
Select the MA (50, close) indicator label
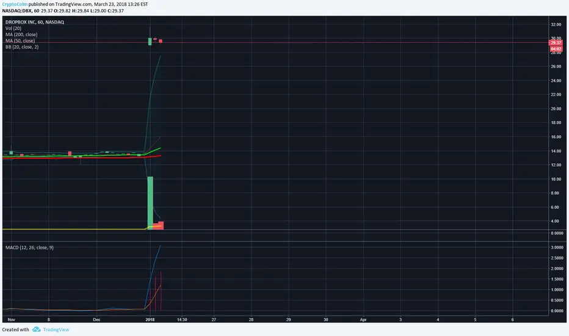point(20,41)
